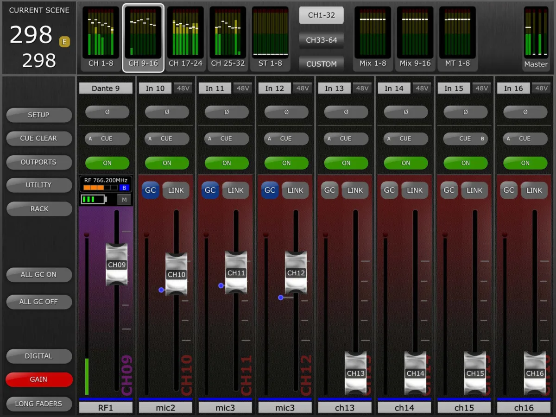
Task: Open OUTPORTS settings
Action: (x=39, y=162)
